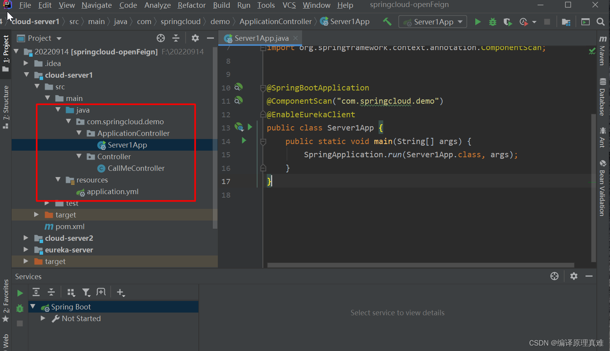
Task: Expand the cloud-server2 module
Action: [x=26, y=238]
